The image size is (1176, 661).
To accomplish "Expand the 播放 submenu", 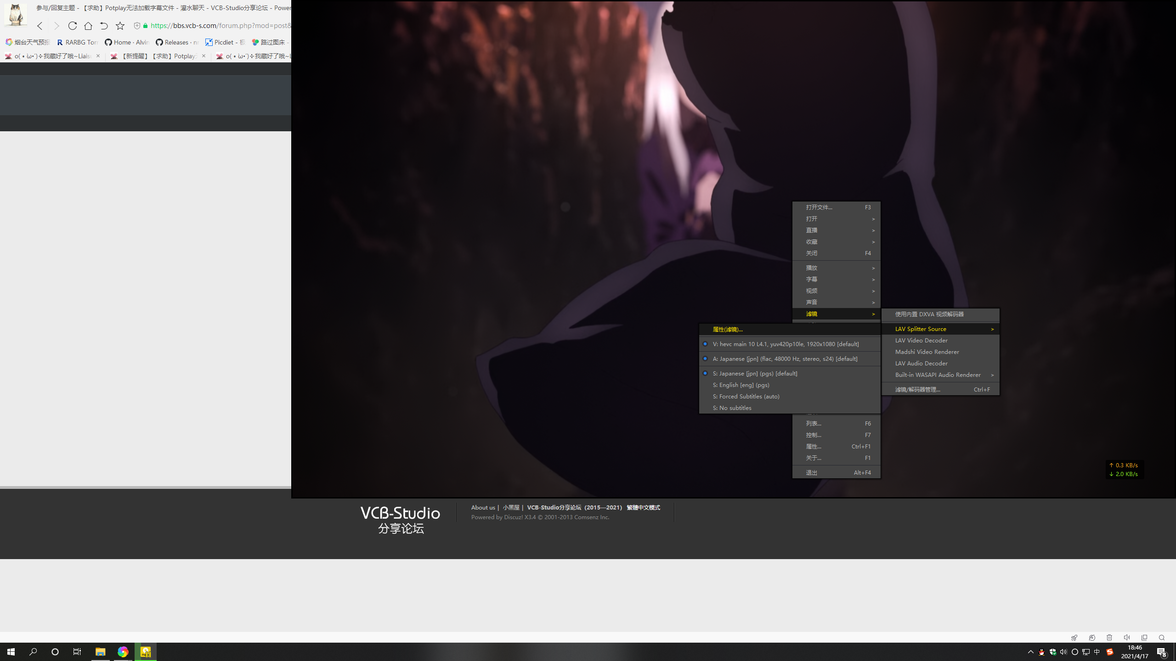I will tap(836, 268).
